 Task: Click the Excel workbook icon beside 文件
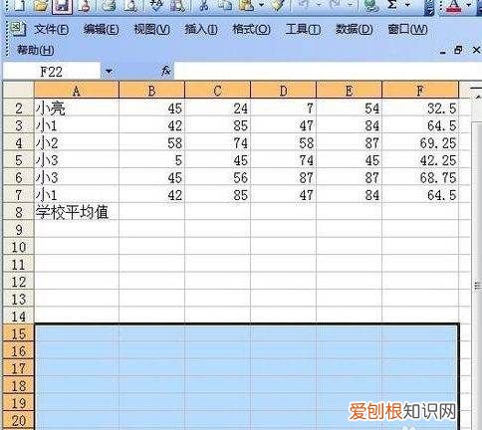tap(17, 29)
